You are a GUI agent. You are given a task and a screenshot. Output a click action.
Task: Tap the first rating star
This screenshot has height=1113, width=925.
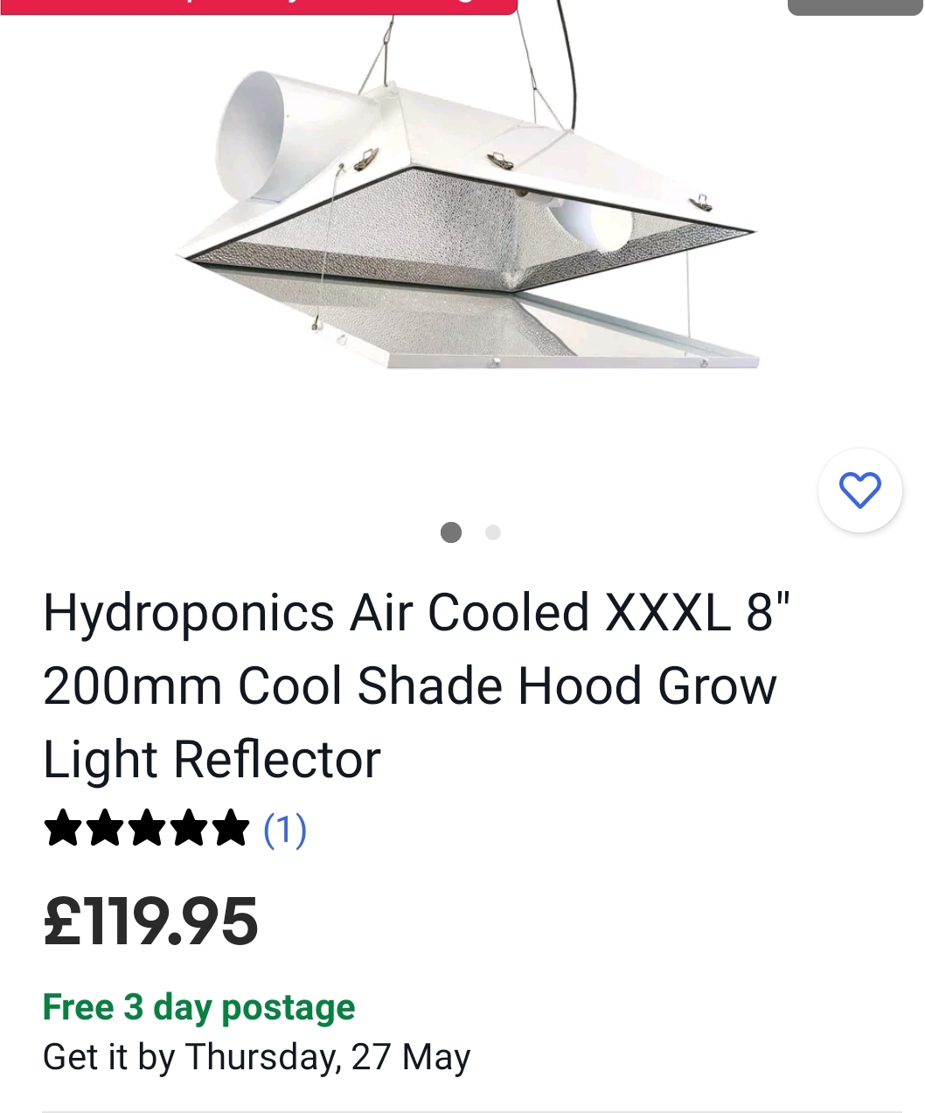pyautogui.click(x=62, y=828)
